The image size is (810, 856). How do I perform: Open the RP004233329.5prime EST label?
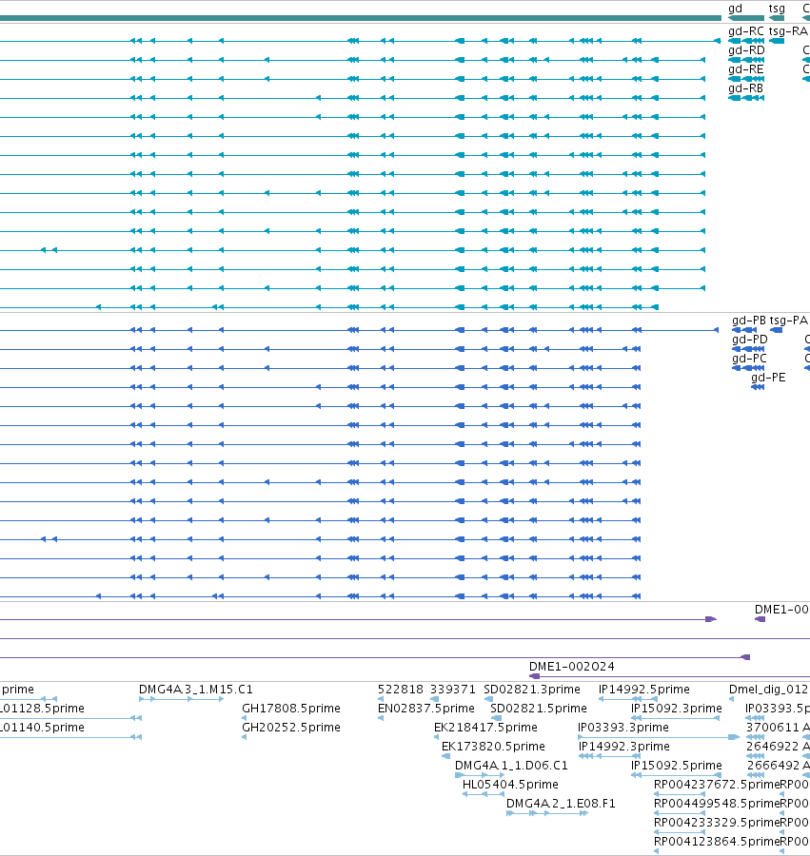click(717, 824)
